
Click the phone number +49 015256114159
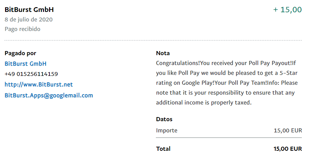coord(31,74)
